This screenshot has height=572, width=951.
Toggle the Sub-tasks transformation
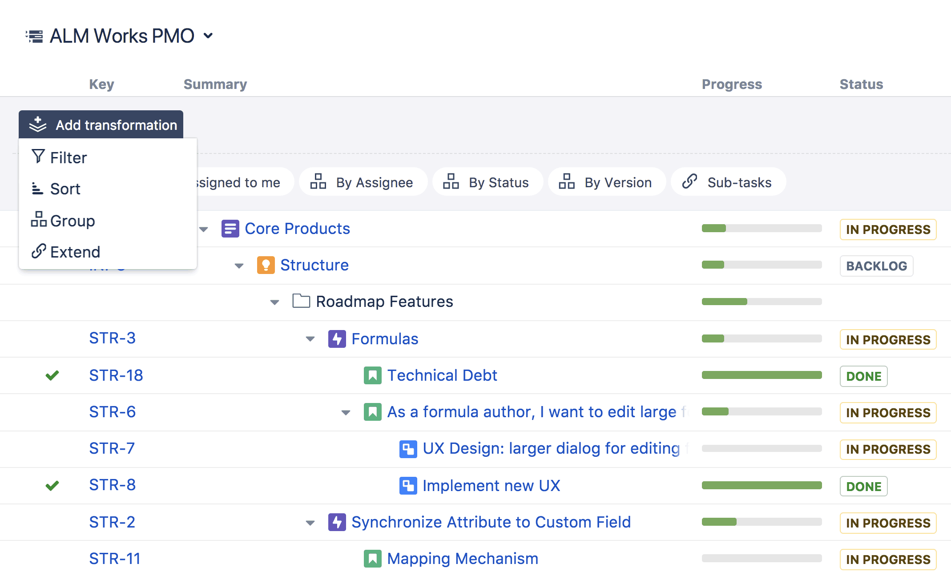728,182
